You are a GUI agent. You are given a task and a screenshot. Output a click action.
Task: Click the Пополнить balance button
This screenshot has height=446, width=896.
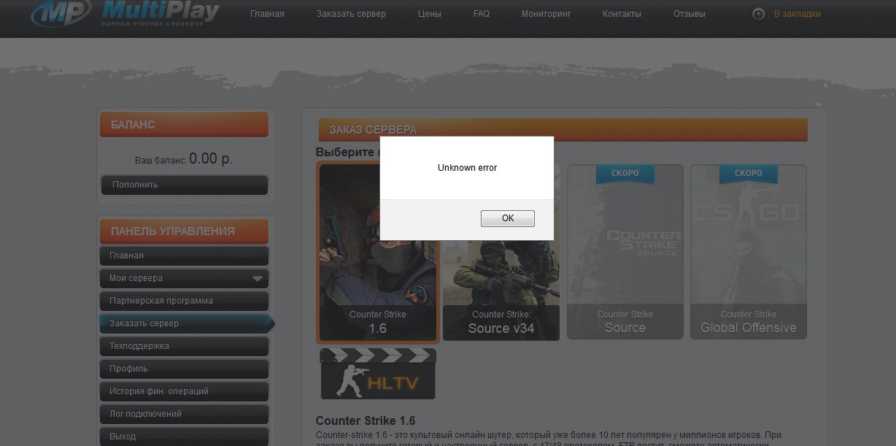185,185
